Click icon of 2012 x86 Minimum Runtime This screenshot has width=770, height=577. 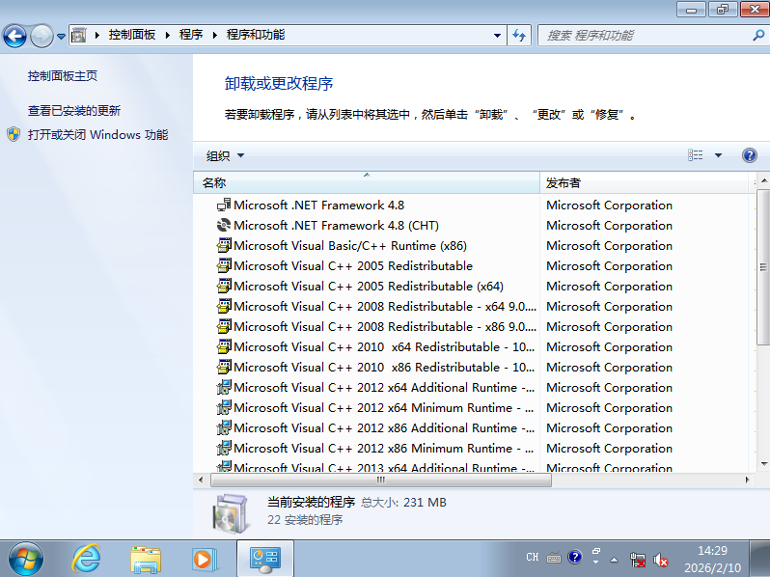pos(224,448)
